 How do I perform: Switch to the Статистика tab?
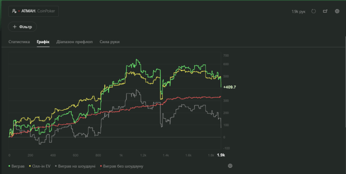[19, 42]
